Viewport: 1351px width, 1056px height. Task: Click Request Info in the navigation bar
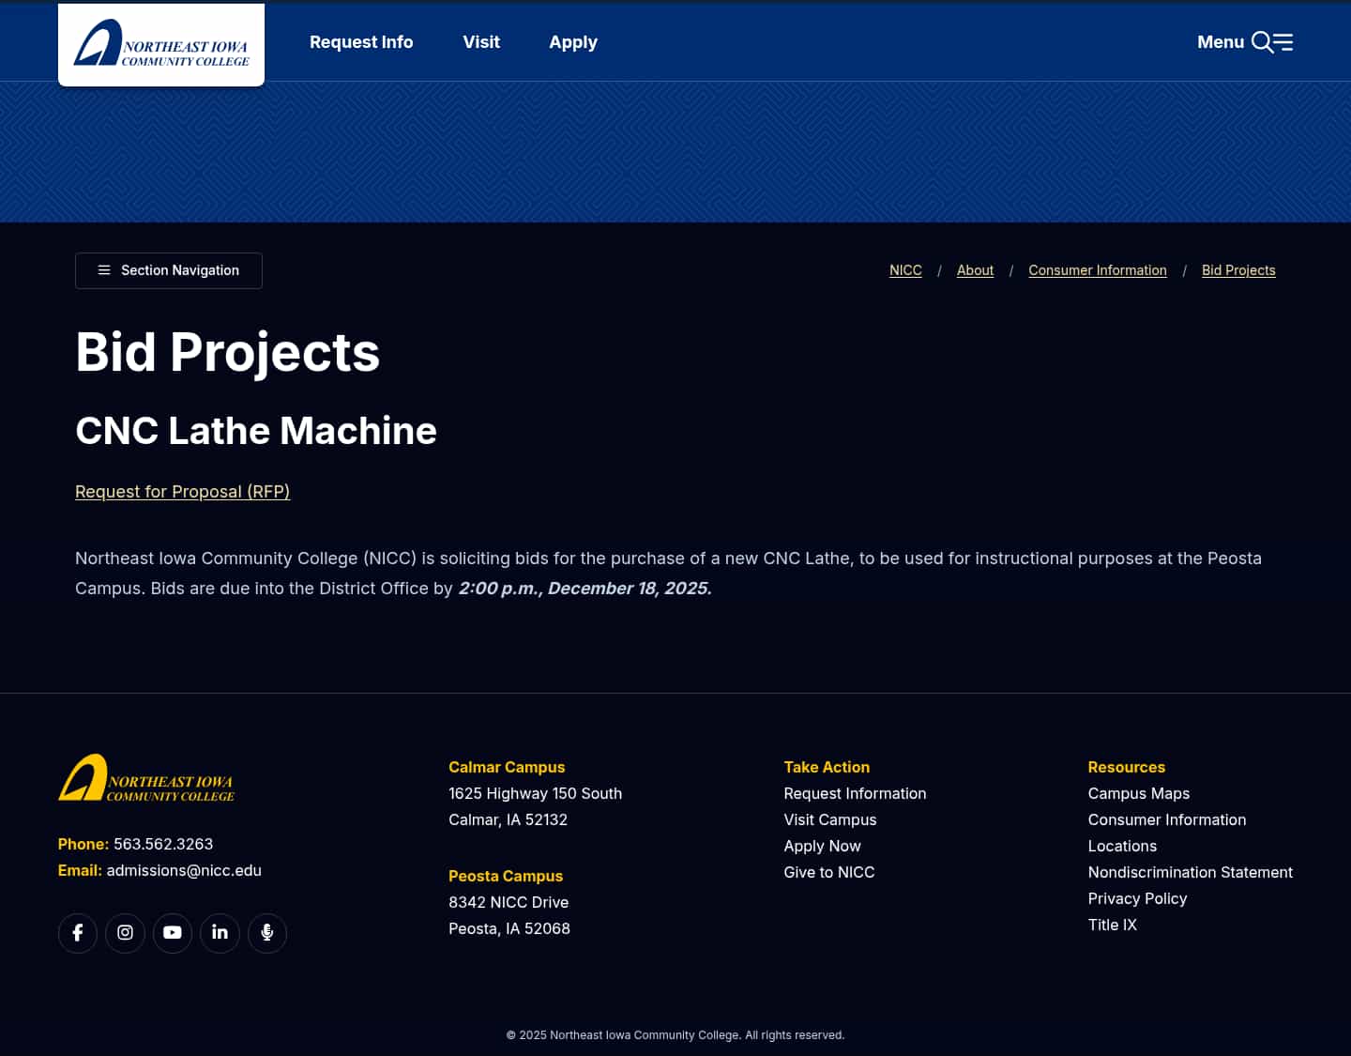(361, 41)
